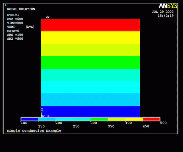Click the legend value '450'
Screen dimensions: 183x152
[x=146, y=126]
